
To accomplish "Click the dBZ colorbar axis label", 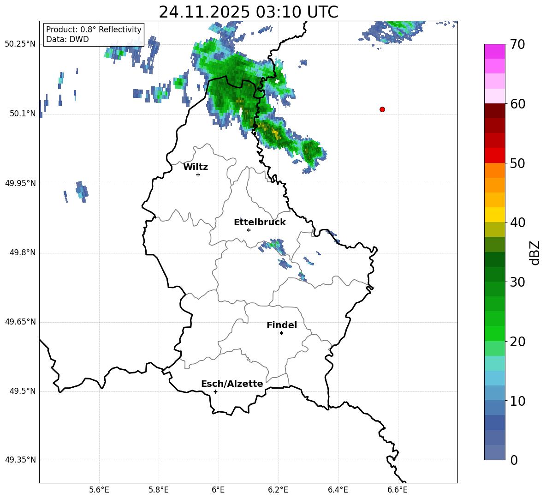I will click(535, 253).
